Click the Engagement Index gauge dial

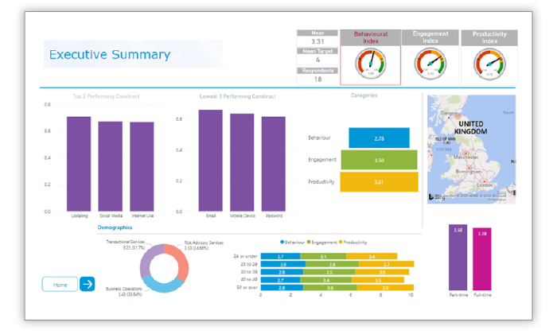click(x=431, y=64)
